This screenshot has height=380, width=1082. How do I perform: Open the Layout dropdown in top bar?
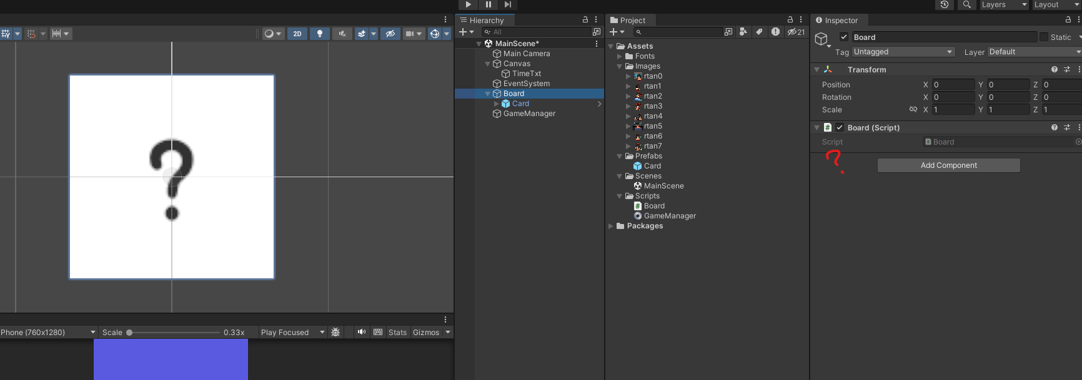[x=1056, y=4]
